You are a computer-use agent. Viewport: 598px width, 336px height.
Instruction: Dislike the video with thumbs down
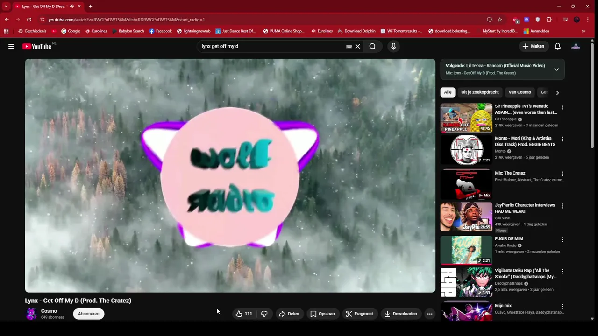(264, 314)
